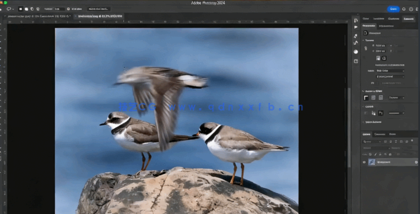Collapse the Canvas section
The height and width of the screenshot is (214, 420).
click(x=363, y=41)
